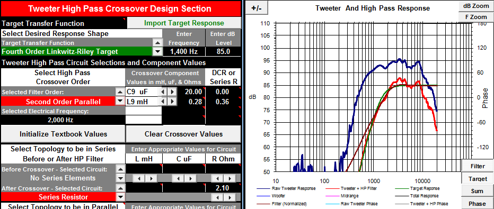Open the F Zoom control
The image size is (494, 209).
click(x=476, y=17)
